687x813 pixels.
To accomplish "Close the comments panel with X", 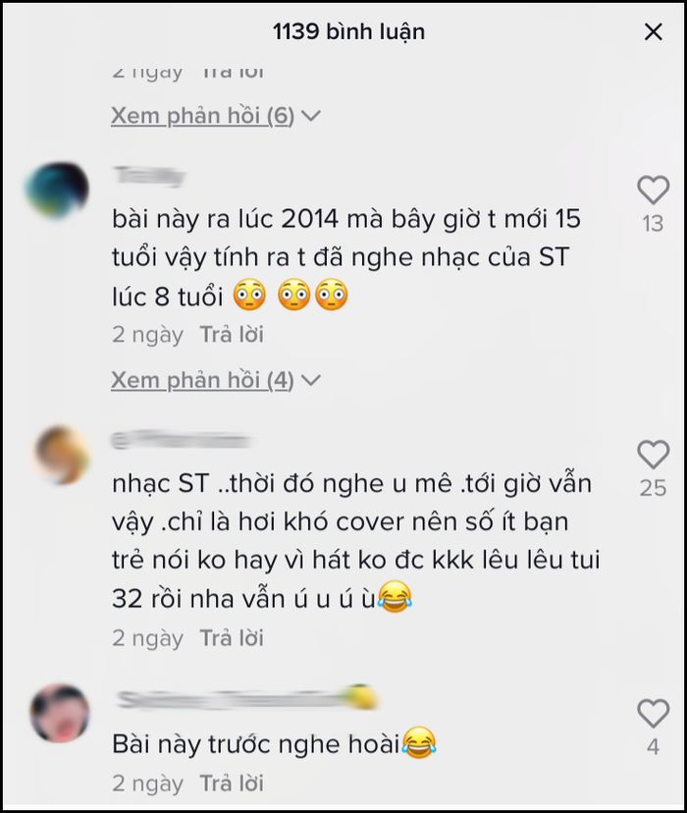I will click(653, 32).
